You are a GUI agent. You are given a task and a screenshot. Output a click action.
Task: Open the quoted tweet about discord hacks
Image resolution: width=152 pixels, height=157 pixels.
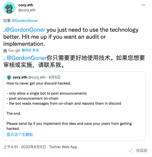pyautogui.click(x=74, y=106)
